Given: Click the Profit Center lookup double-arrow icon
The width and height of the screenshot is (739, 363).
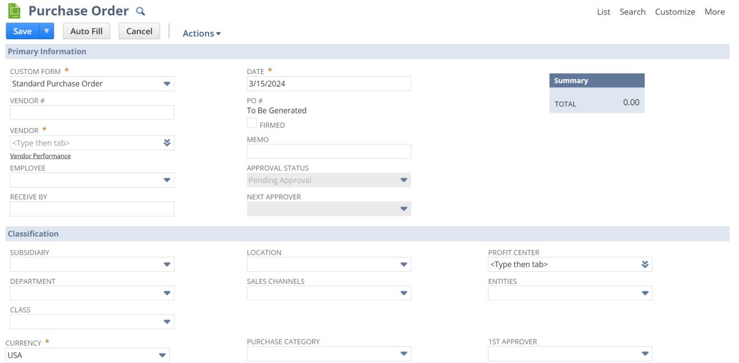Looking at the screenshot, I should (x=645, y=264).
